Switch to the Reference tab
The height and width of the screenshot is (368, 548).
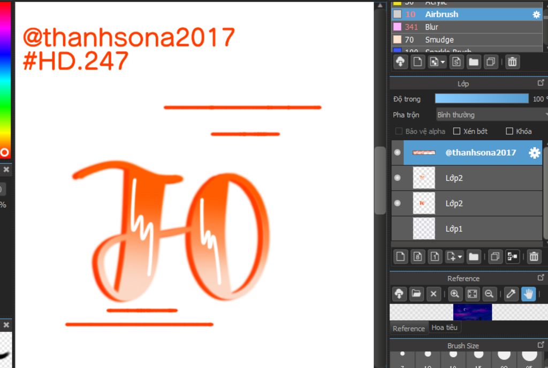408,328
